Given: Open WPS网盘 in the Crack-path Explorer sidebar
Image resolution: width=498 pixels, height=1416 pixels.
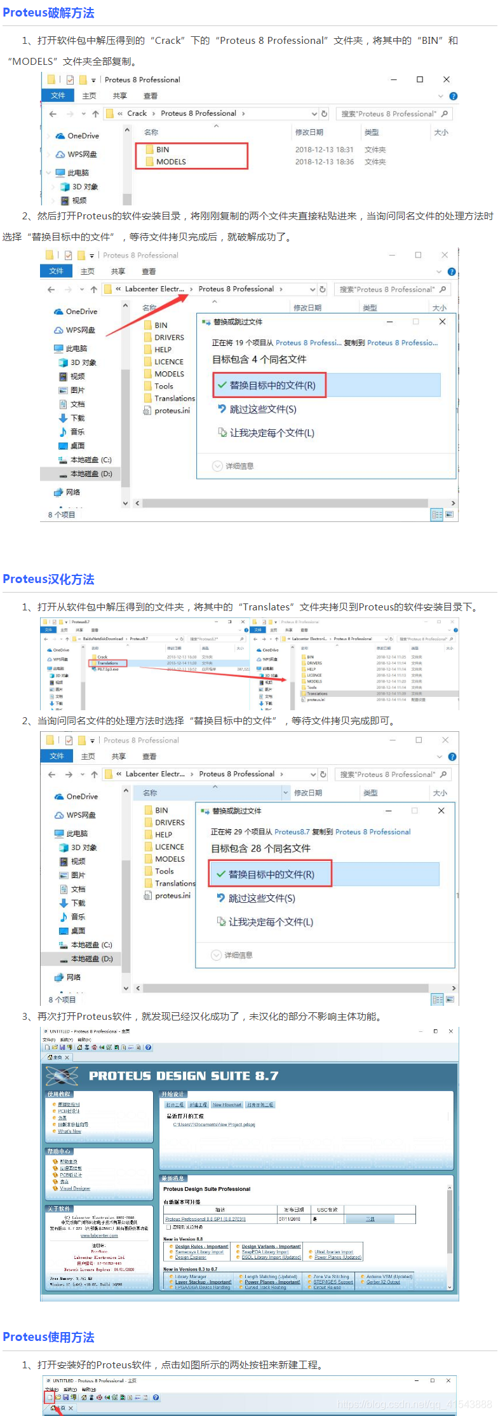Looking at the screenshot, I should pos(76,155).
